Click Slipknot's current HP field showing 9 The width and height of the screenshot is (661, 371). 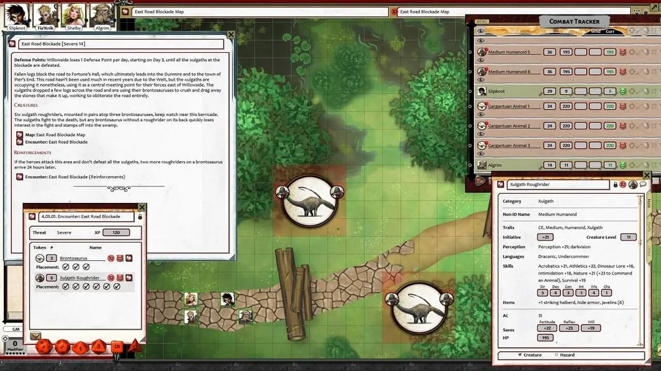point(610,91)
